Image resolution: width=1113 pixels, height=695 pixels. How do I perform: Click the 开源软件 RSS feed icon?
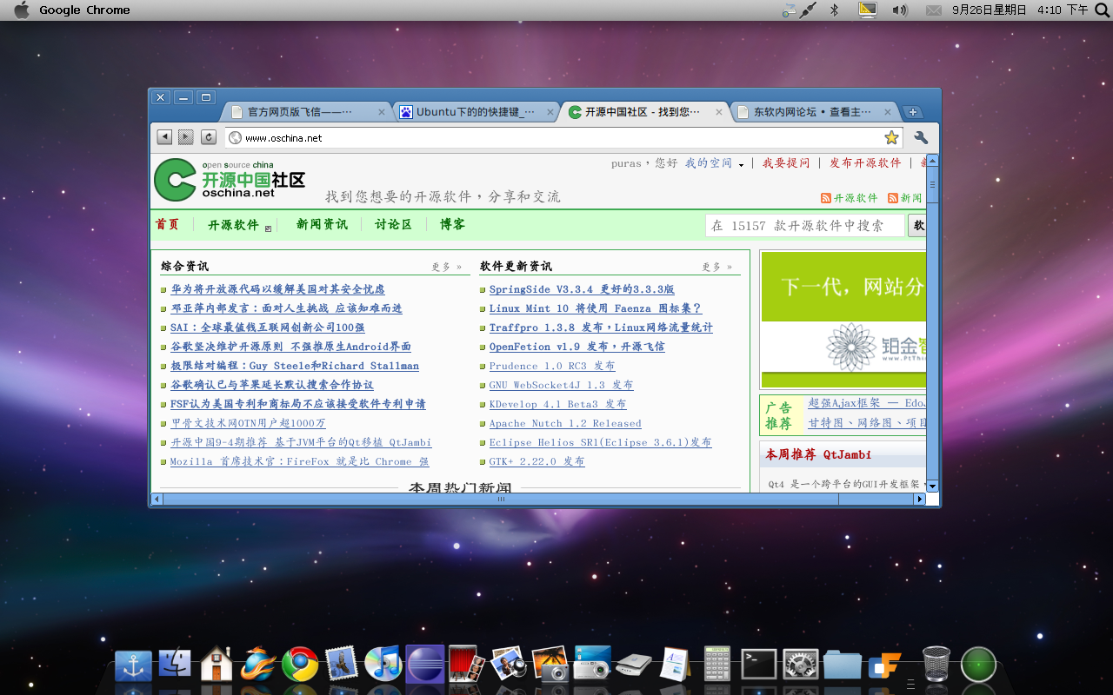point(826,198)
